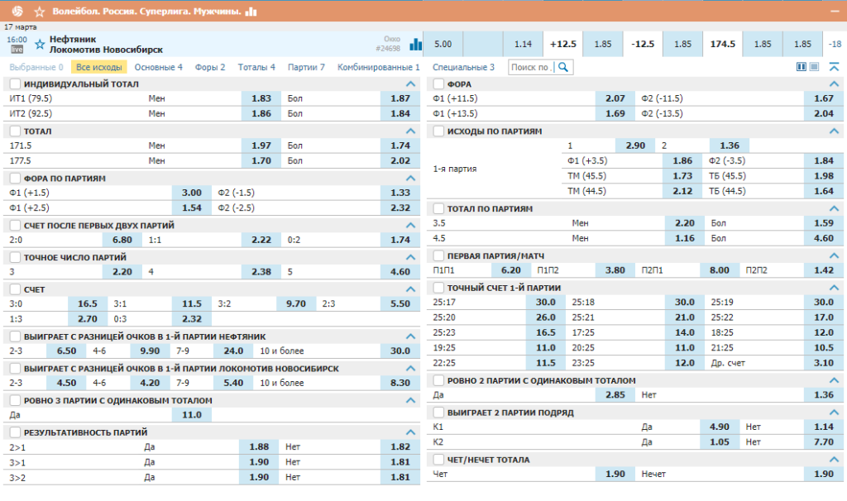Viewport: 847px width, 501px height.
Task: Add the league to favorites with the star
Action: (x=40, y=12)
